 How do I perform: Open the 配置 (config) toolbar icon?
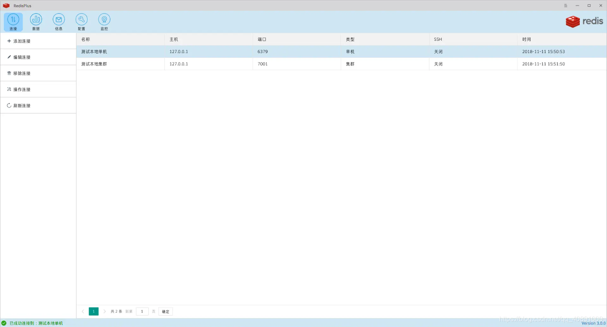pos(82,22)
